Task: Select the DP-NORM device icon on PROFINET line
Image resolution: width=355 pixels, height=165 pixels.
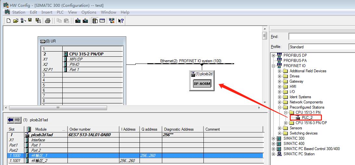Action: pyautogui.click(x=202, y=84)
